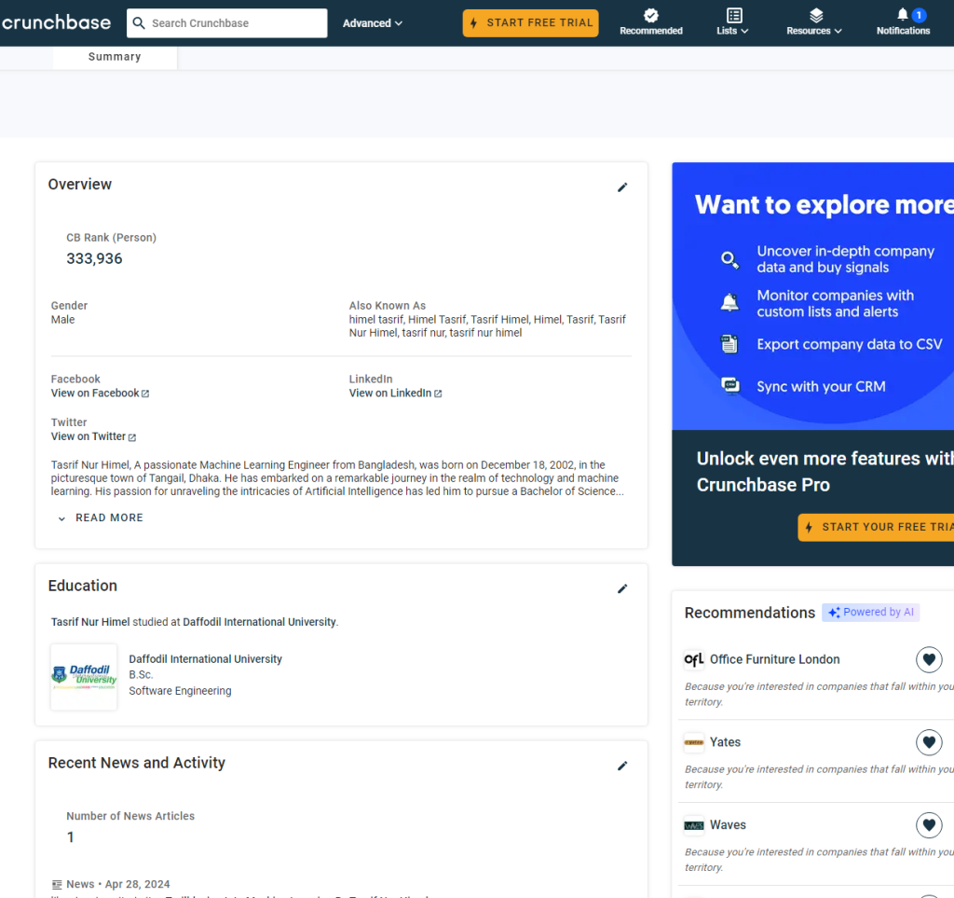Viewport: 954px width, 898px height.
Task: Click the Daffodil International University logo
Action: click(84, 677)
